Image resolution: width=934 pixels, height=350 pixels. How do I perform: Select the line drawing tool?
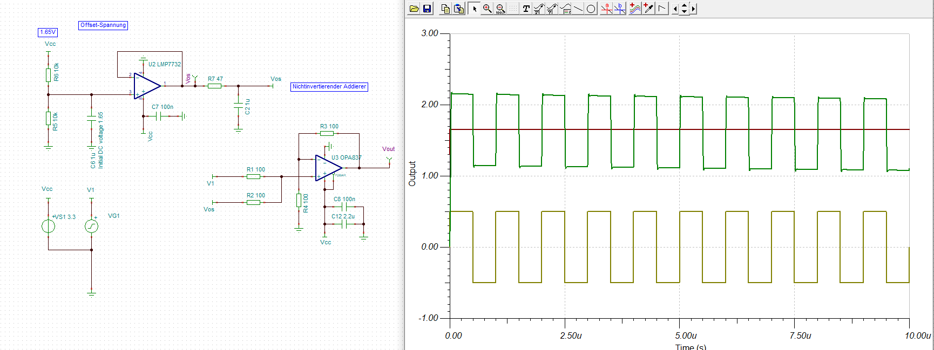[x=578, y=9]
